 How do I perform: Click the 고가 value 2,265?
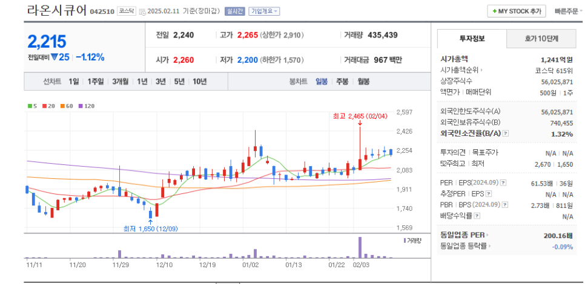247,36
